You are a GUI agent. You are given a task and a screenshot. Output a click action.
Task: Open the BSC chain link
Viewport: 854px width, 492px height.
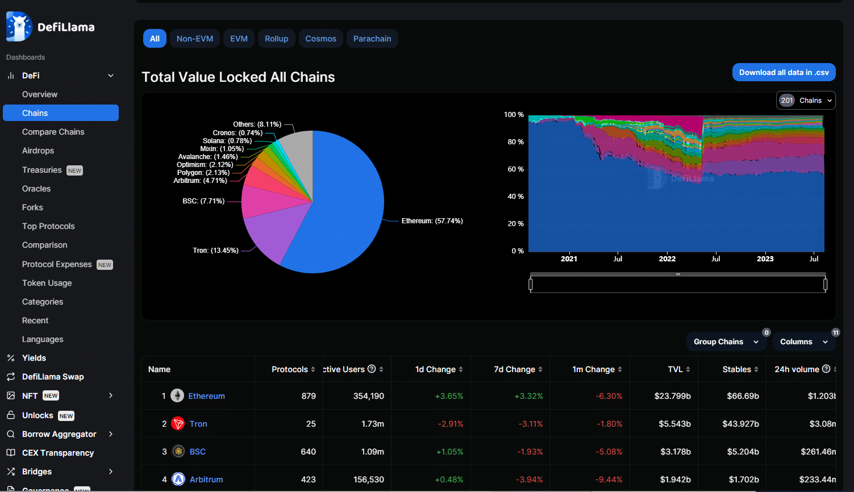pos(198,452)
